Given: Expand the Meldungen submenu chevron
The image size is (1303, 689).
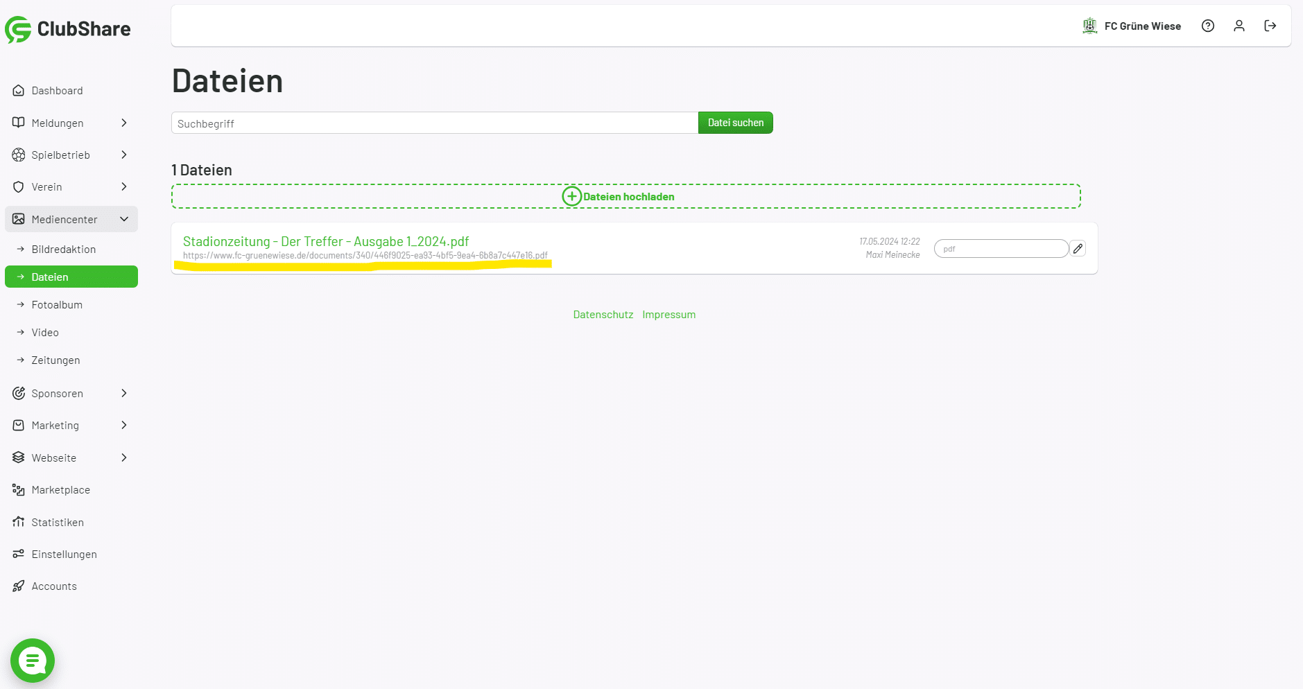Looking at the screenshot, I should click(x=124, y=123).
